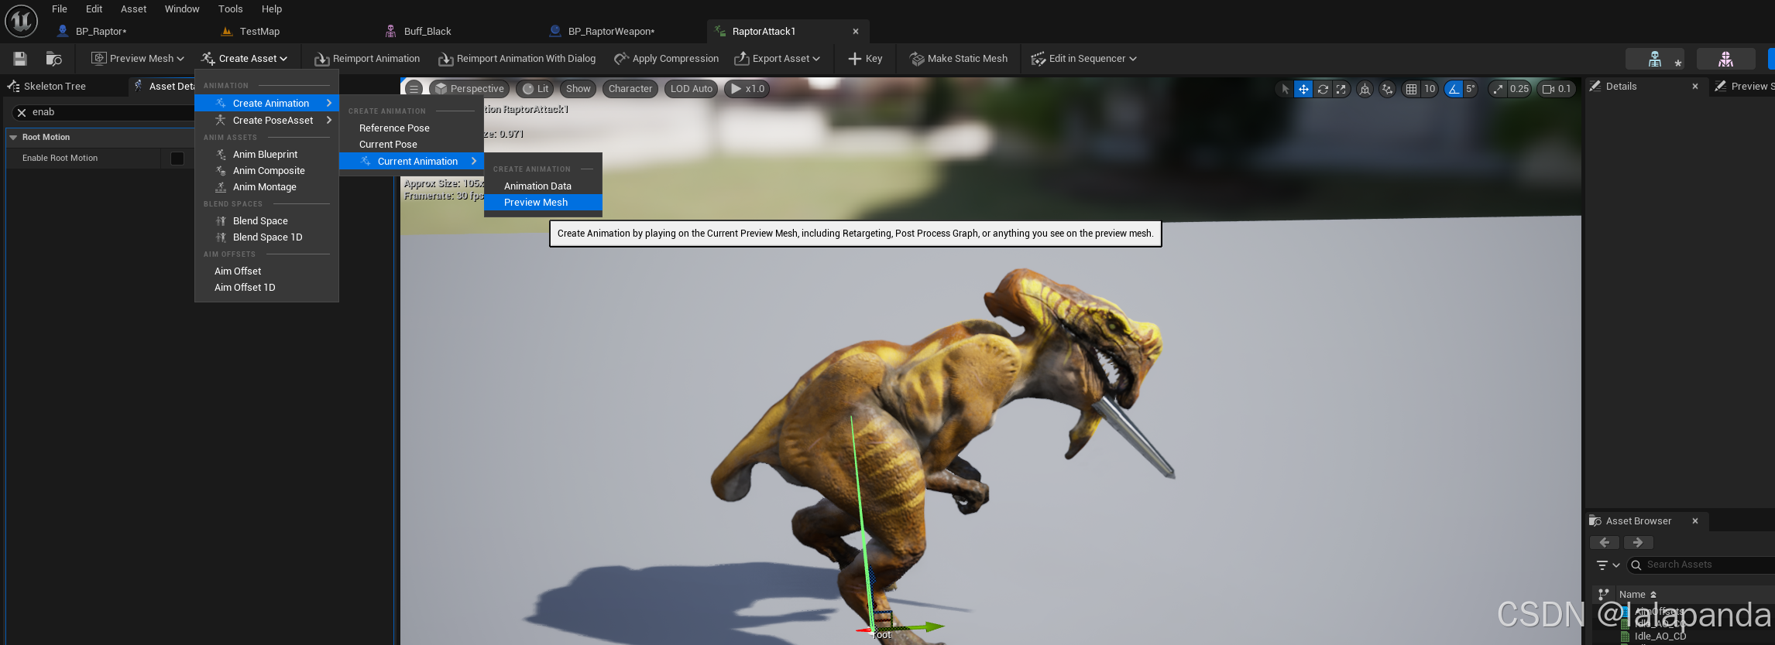Open the Create Asset dropdown
Viewport: 1775px width, 645px height.
(244, 59)
